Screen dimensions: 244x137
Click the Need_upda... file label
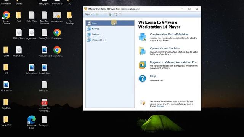pyautogui.click(x=44, y=3)
